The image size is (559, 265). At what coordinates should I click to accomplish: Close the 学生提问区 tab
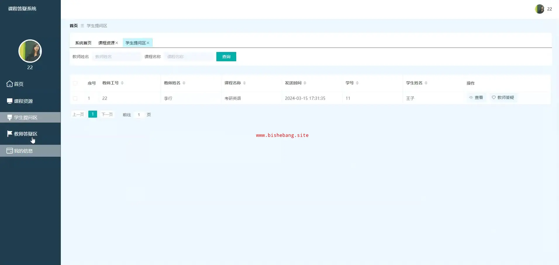coord(148,43)
